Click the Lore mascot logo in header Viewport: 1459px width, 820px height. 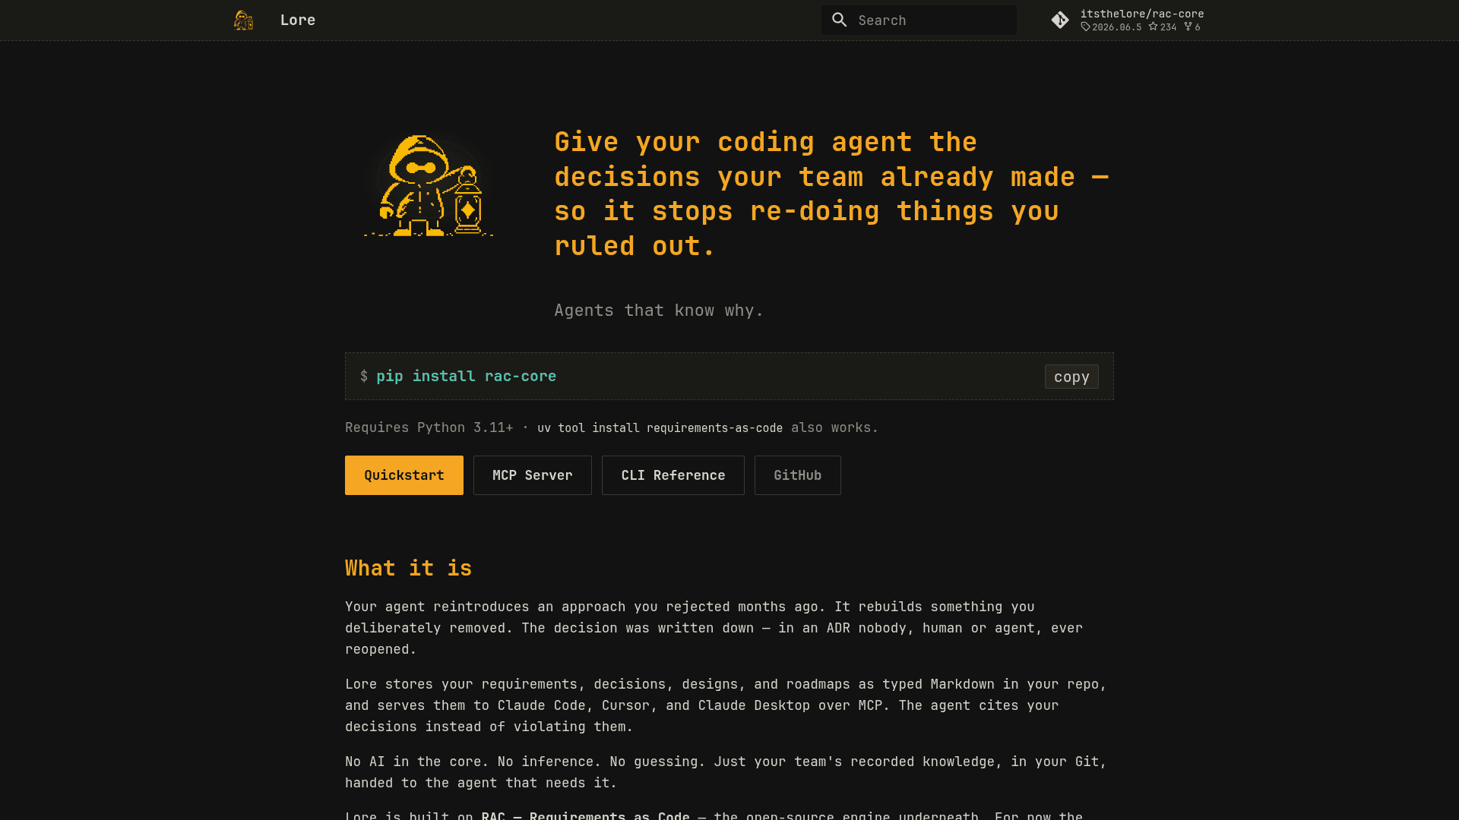243,20
